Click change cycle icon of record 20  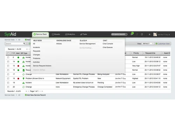coord(23,87)
